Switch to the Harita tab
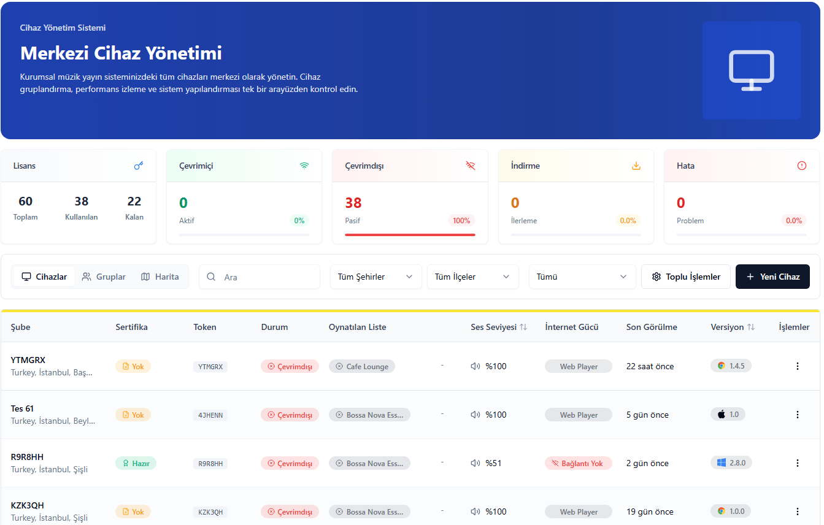This screenshot has width=824, height=525. (160, 277)
